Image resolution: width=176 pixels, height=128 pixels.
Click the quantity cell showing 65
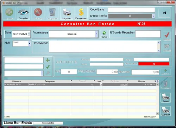[82, 85]
